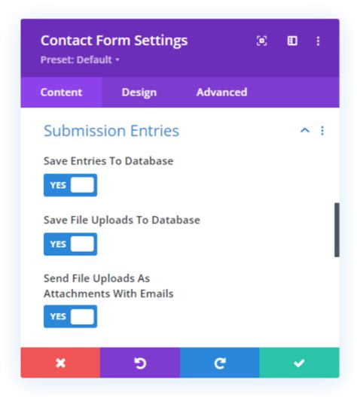The image size is (357, 398).
Task: Click the expand modal fullscreen icon
Action: coord(261,41)
